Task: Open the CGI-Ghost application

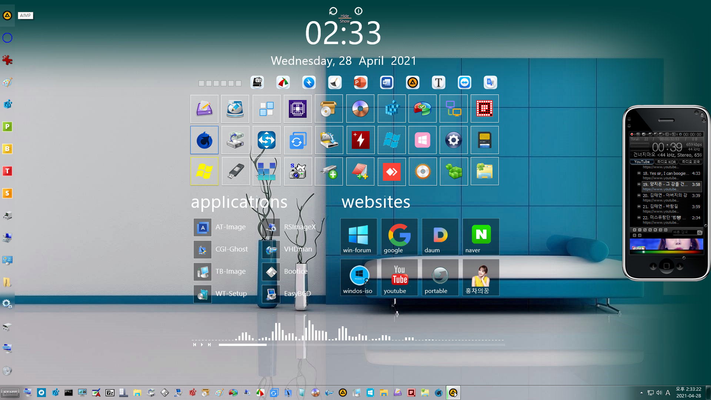Action: point(221,250)
